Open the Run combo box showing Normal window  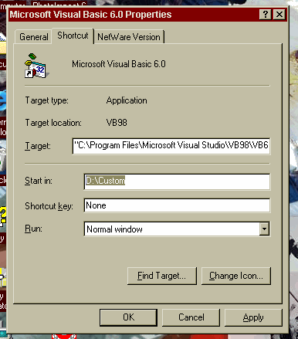pos(177,229)
